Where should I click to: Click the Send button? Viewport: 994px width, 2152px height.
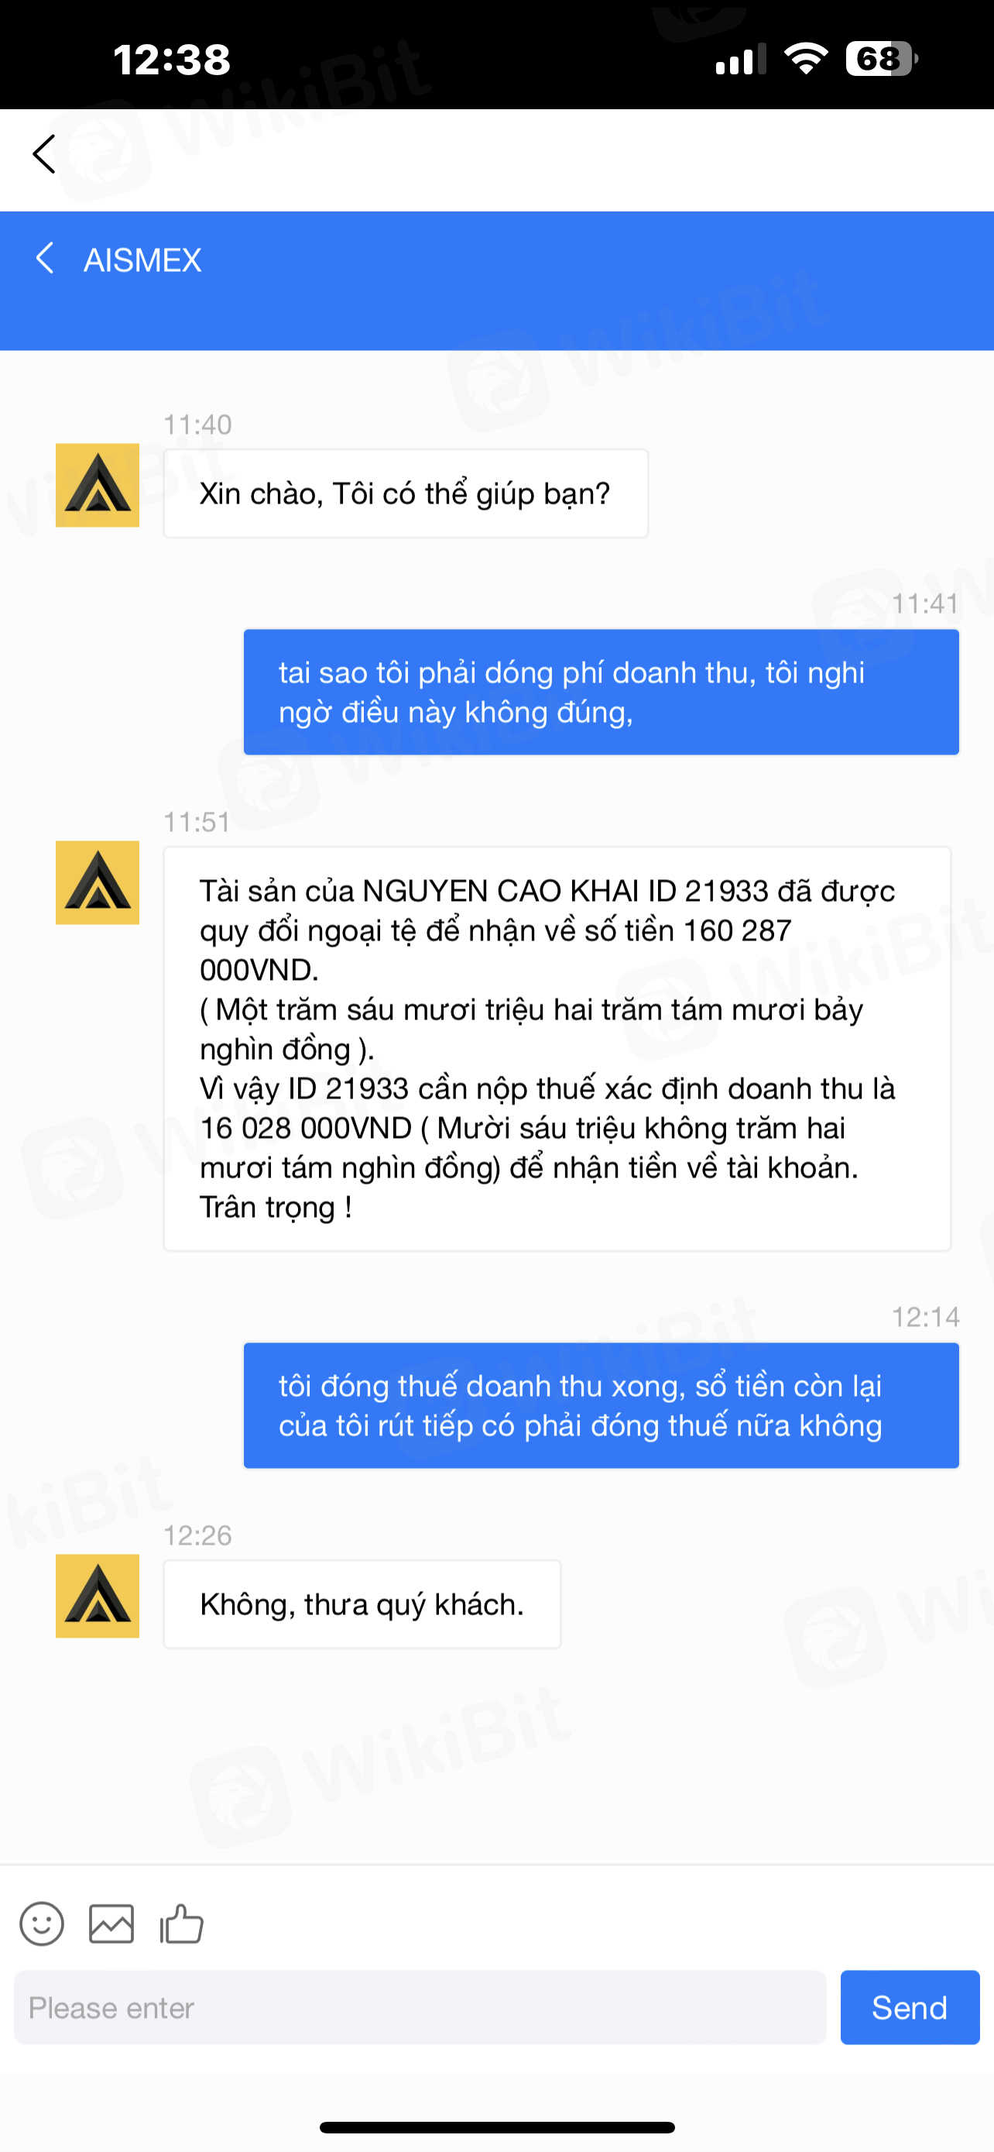(x=910, y=2007)
